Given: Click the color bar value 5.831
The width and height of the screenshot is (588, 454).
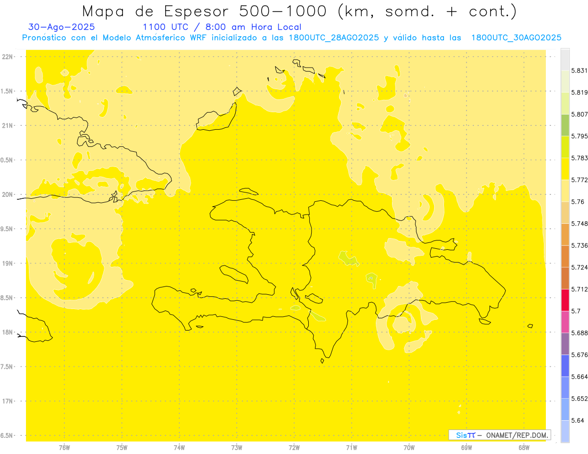Looking at the screenshot, I should pyautogui.click(x=580, y=71).
